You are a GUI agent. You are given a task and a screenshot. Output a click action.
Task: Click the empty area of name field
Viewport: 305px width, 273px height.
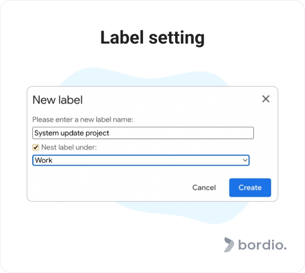tap(181, 133)
